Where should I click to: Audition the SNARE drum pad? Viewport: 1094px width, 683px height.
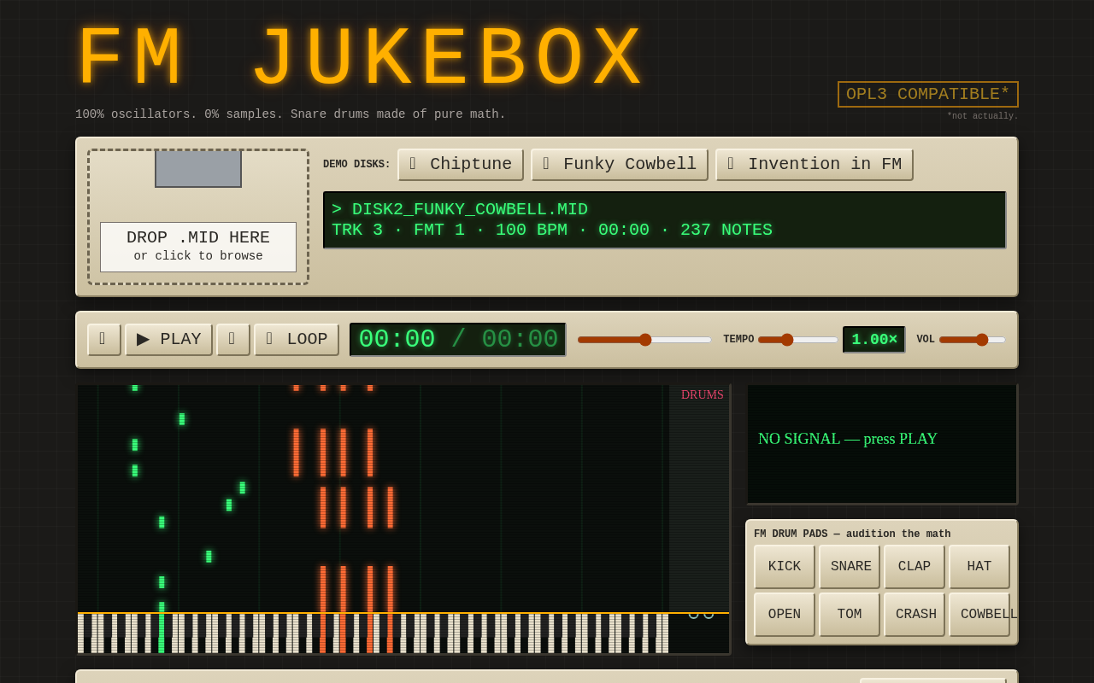[x=850, y=567]
